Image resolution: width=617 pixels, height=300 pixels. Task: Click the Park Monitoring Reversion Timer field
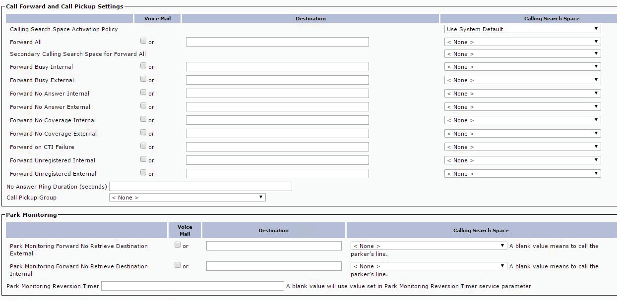tap(192, 286)
